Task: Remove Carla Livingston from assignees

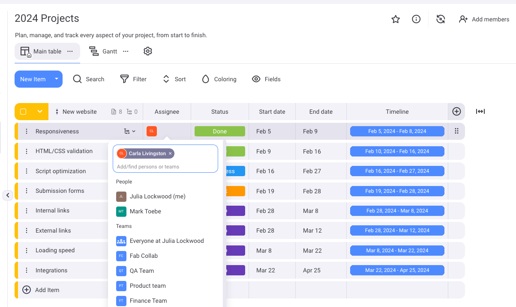Action: click(x=170, y=153)
